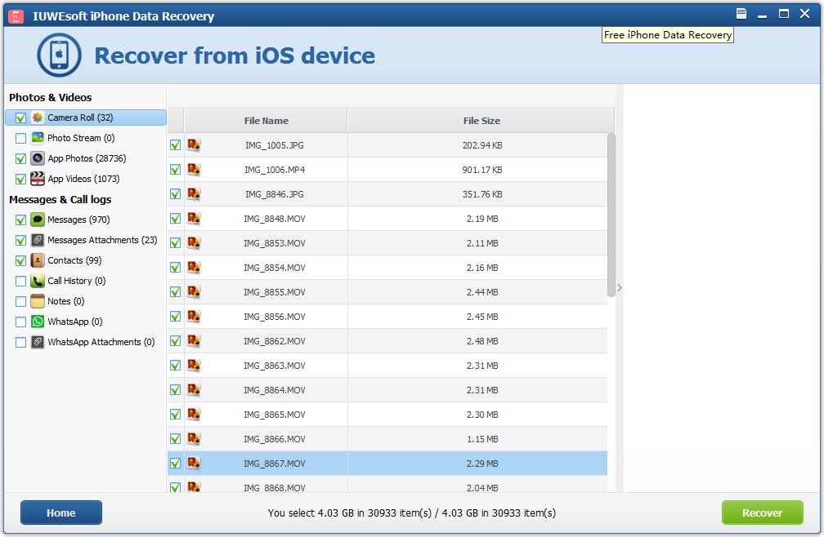
Task: Check the WhatsApp checkbox
Action: click(20, 322)
